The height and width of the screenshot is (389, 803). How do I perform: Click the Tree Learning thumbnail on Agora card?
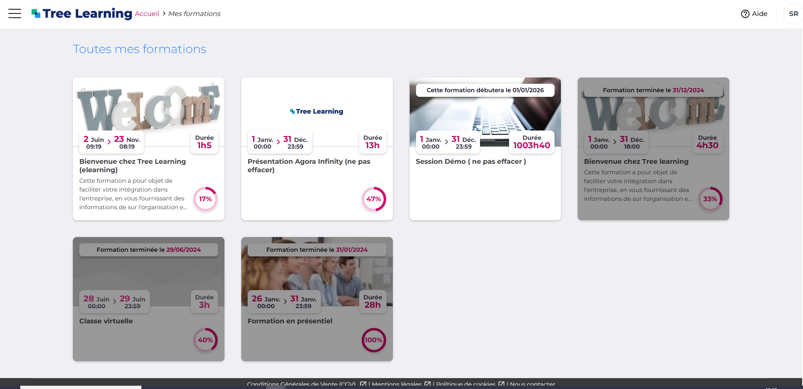[x=317, y=111]
